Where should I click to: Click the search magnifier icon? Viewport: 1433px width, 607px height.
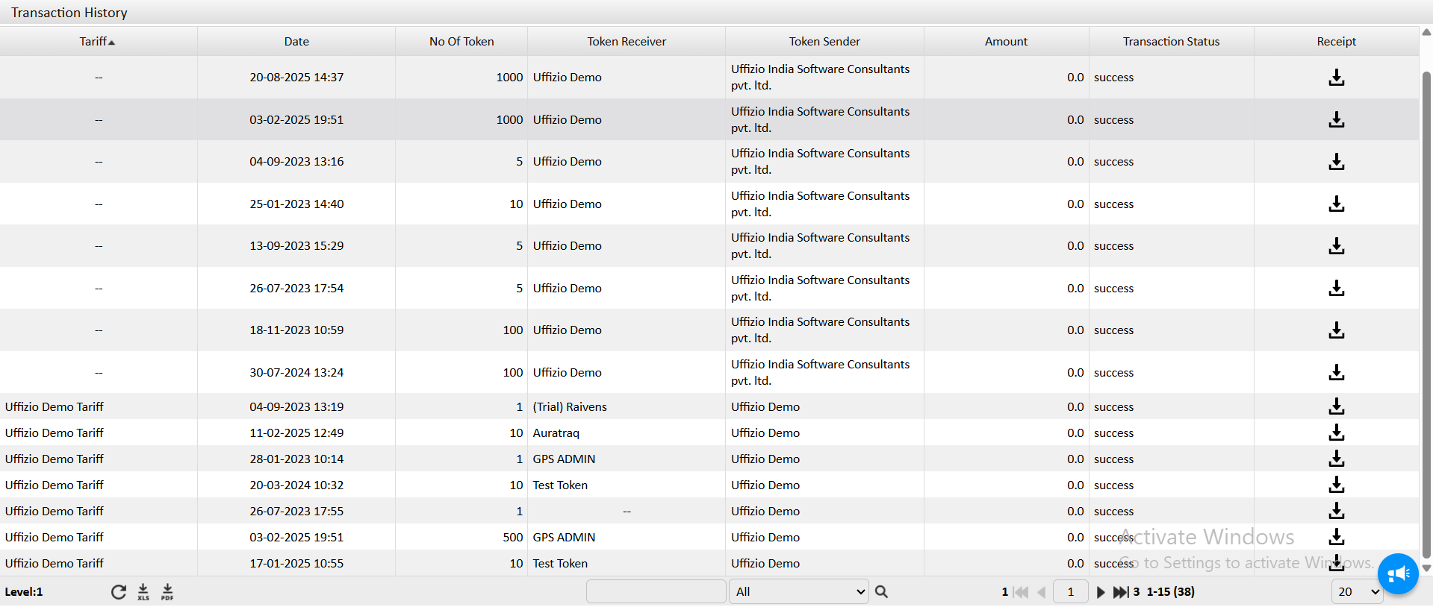(x=881, y=592)
